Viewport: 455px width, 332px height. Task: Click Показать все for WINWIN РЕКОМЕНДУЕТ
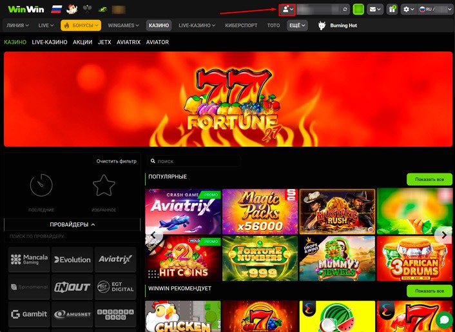coord(429,291)
